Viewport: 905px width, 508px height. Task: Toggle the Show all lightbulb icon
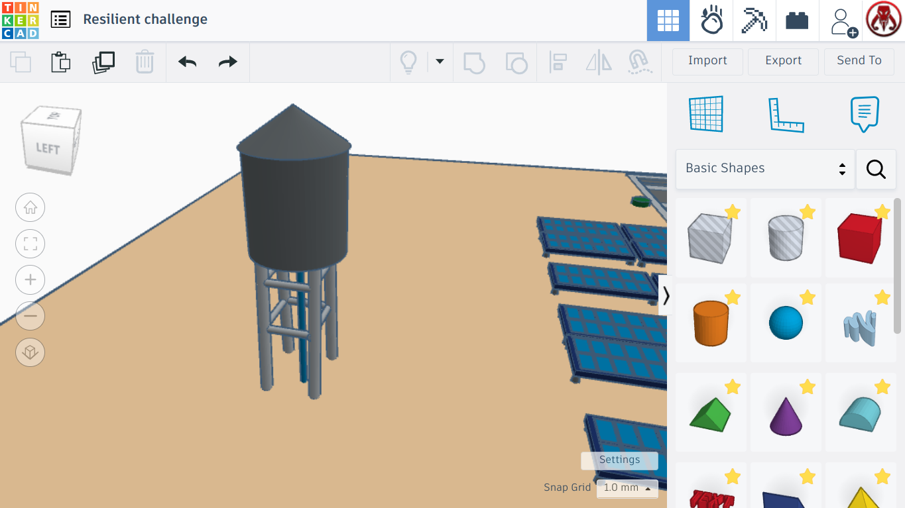(x=408, y=62)
